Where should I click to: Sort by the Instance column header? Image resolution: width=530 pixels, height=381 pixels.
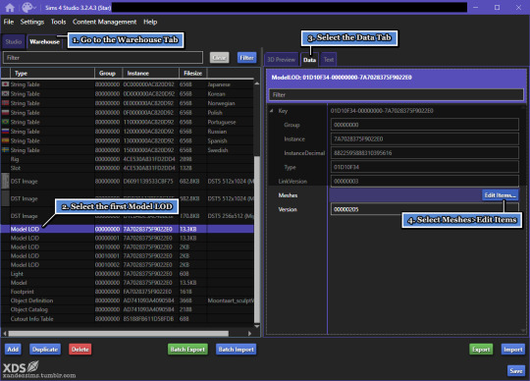pos(151,73)
